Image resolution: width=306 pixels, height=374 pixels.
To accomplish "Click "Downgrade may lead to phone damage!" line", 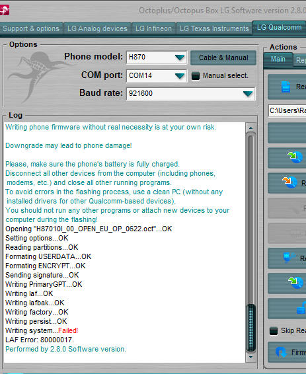I will 69,146.
